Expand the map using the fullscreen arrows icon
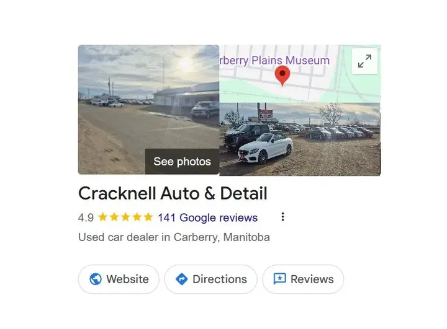 tap(364, 61)
